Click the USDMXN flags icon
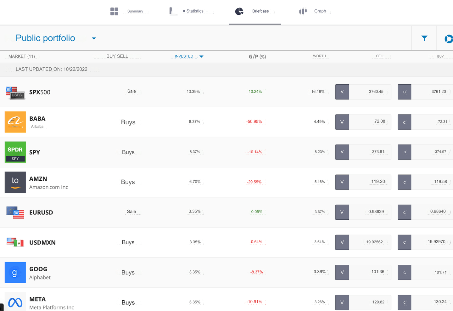The height and width of the screenshot is (311, 453). 15,242
